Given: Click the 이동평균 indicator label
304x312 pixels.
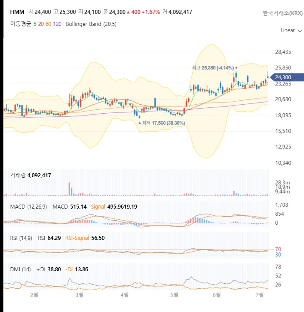Looking at the screenshot, I should click(21, 24).
